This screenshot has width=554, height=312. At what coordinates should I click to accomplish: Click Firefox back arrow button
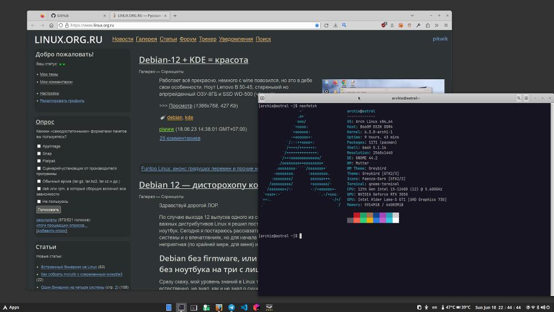pos(33,25)
